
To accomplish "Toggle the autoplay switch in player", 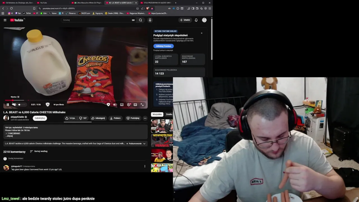I will (x=115, y=105).
